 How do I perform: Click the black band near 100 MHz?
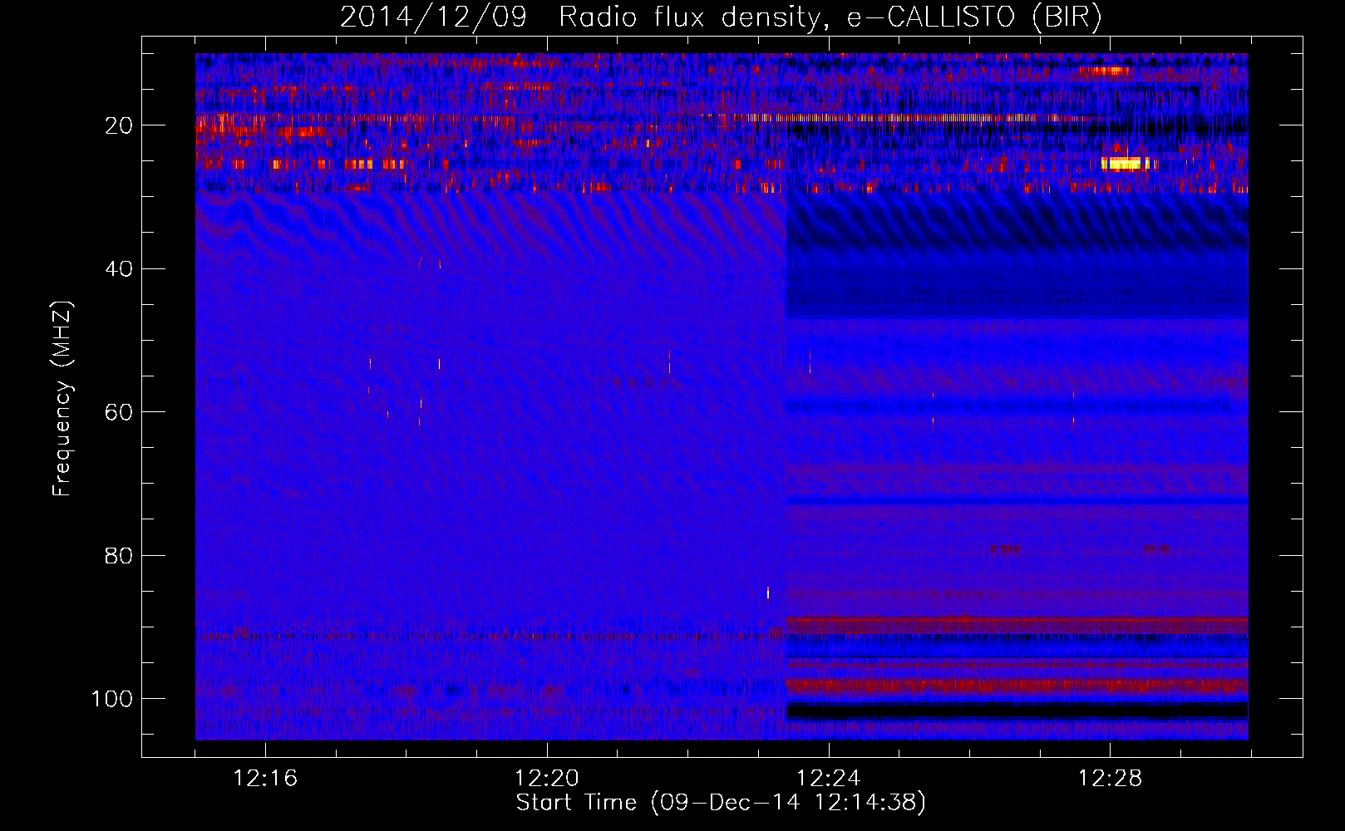coord(1017,711)
